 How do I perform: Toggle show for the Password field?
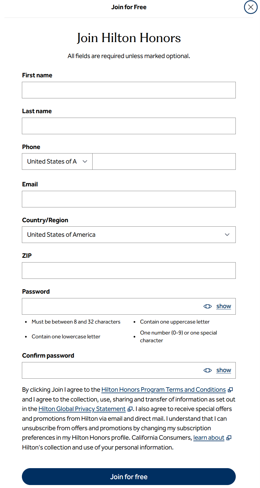pos(224,306)
